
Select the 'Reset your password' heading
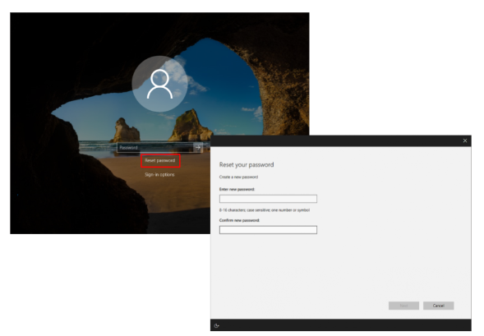[247, 165]
